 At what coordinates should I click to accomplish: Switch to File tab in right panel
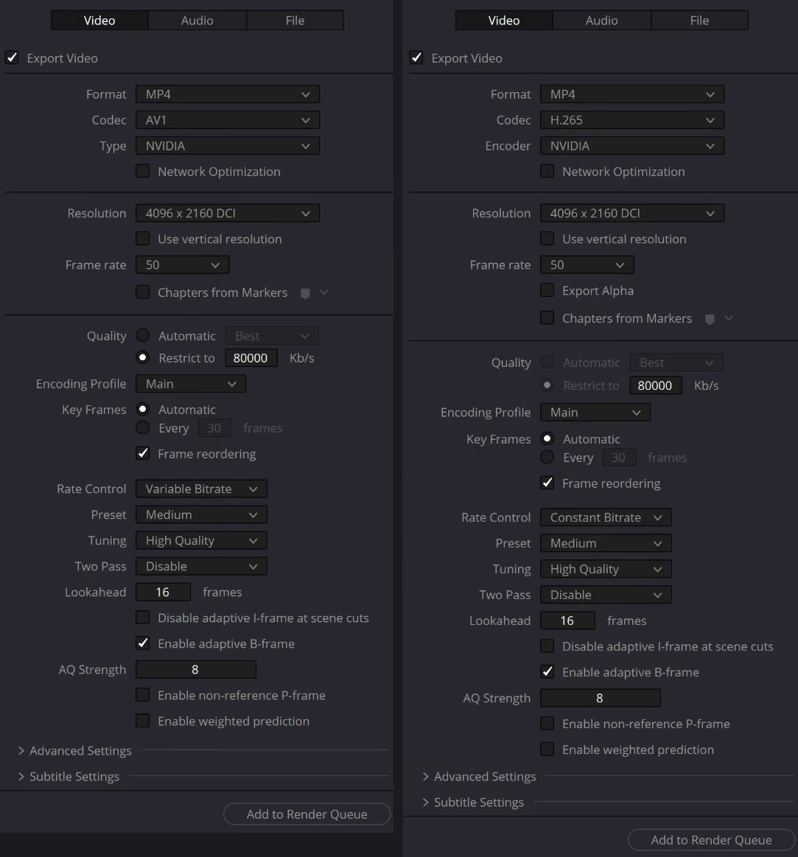pyautogui.click(x=699, y=20)
